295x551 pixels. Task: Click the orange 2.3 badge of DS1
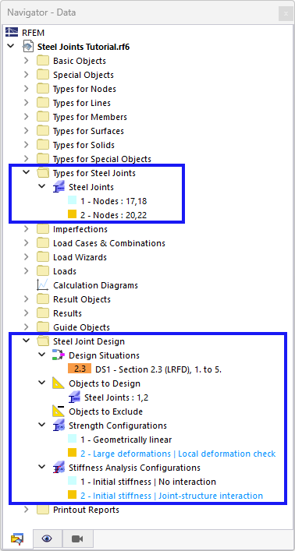[80, 369]
